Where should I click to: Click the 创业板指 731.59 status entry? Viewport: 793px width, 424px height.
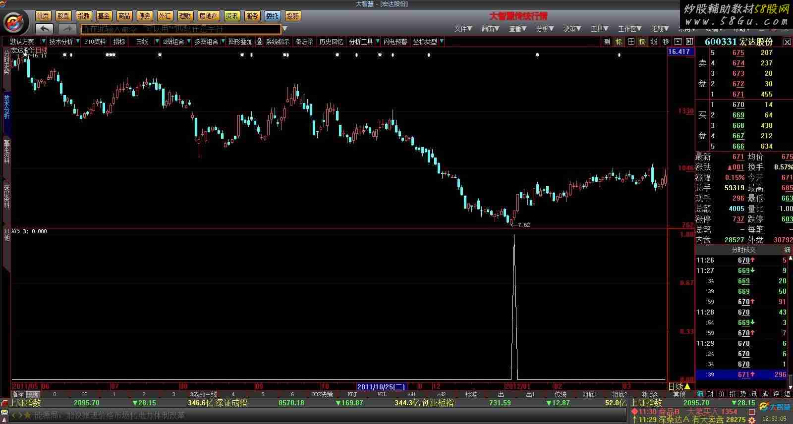click(467, 403)
